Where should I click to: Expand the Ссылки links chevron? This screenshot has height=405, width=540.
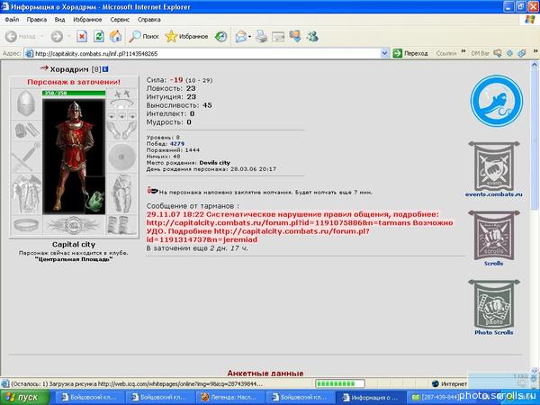coord(463,51)
